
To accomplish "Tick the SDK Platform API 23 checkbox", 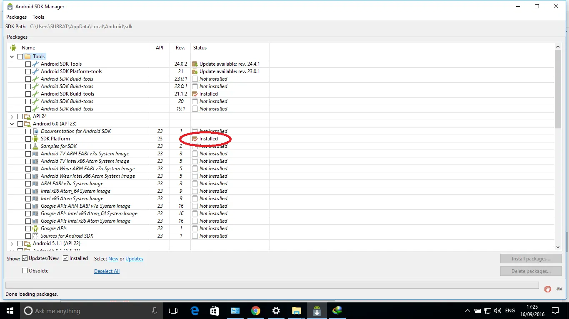I will [28, 139].
